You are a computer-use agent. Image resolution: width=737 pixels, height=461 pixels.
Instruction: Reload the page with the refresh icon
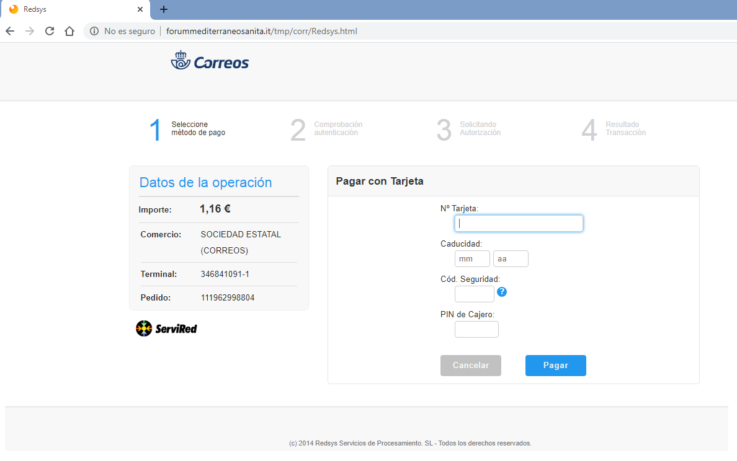pos(50,31)
